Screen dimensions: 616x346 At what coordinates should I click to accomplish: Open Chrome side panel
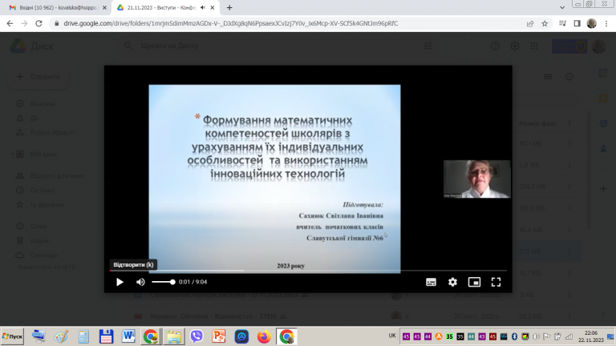[577, 23]
